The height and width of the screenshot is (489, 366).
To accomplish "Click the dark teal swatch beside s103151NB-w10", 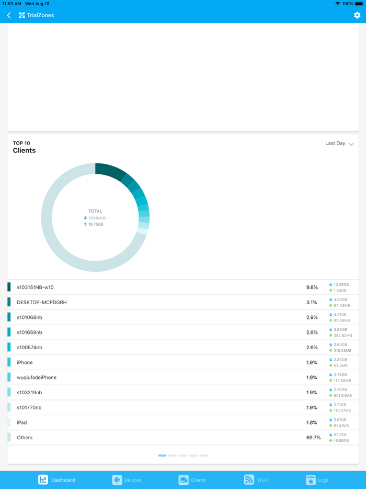I will (9, 287).
